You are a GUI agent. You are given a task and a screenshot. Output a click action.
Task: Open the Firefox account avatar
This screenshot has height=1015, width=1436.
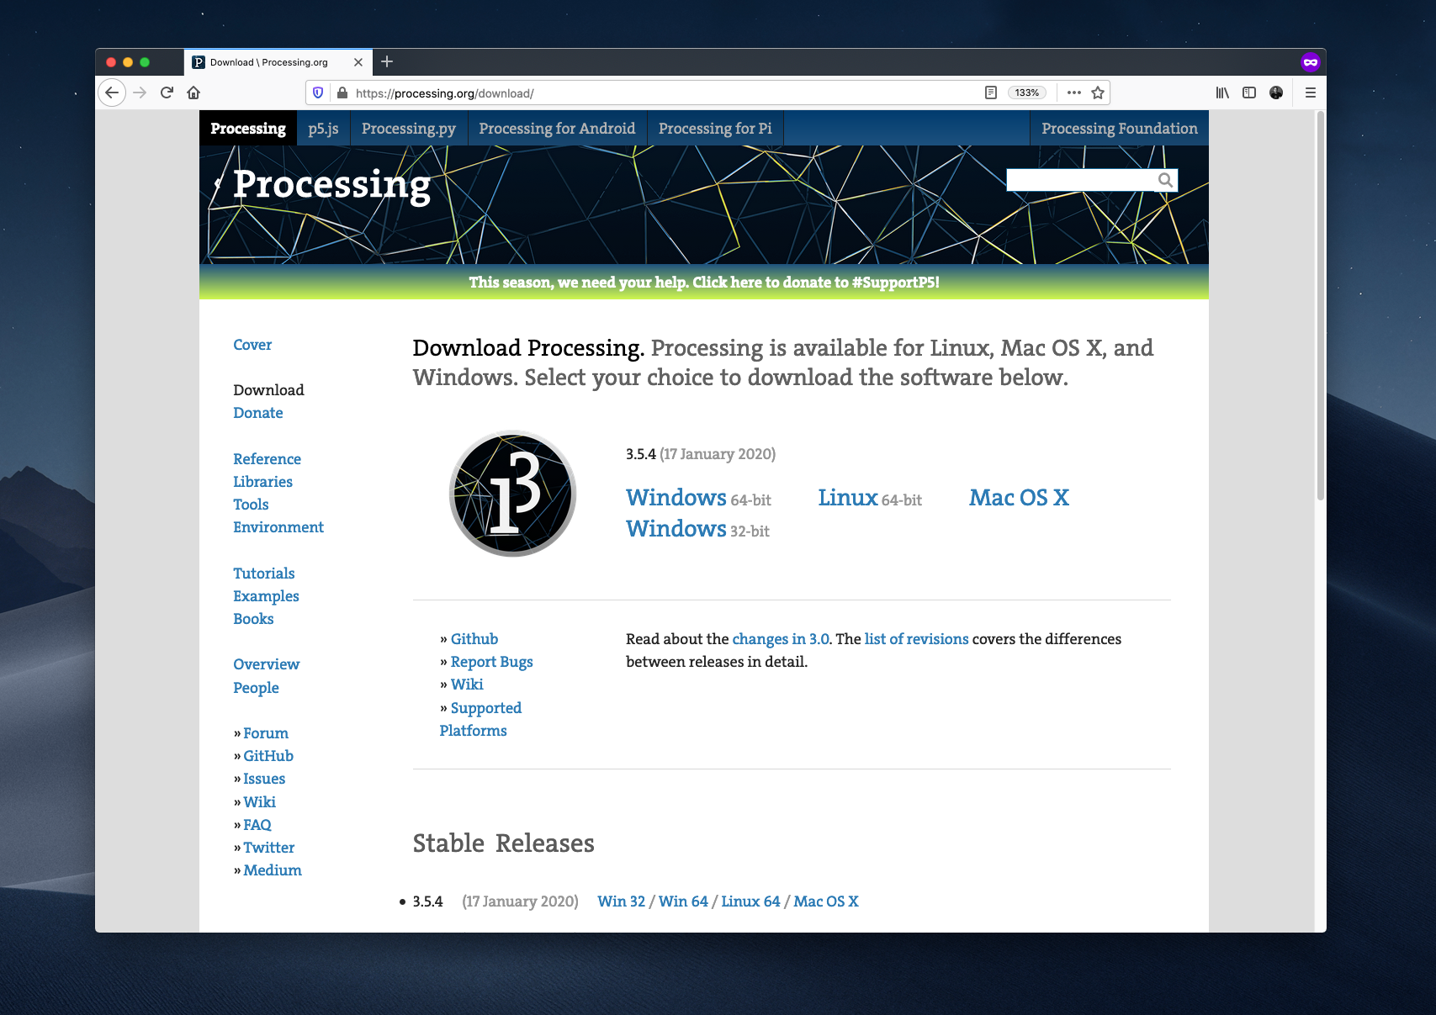[1276, 93]
